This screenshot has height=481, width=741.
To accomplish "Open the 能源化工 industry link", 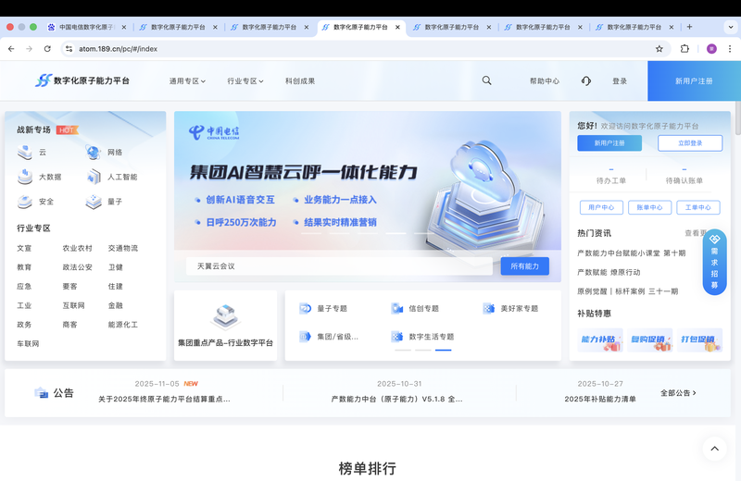I will [x=123, y=325].
